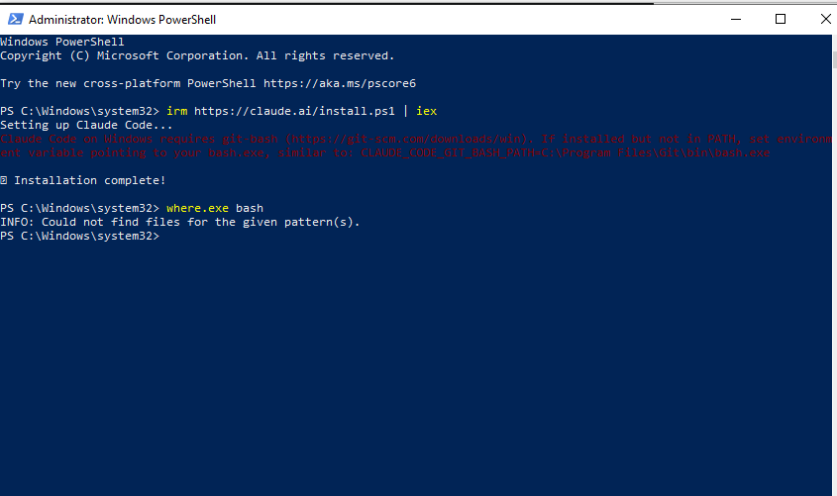Click the 'Windows PowerShell' header line

(x=62, y=42)
